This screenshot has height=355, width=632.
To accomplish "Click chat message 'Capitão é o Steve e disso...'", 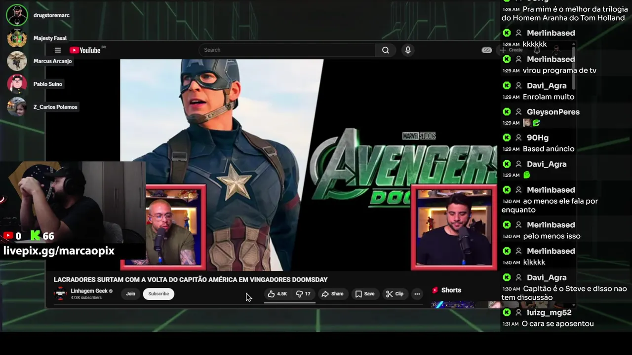I will pyautogui.click(x=564, y=293).
